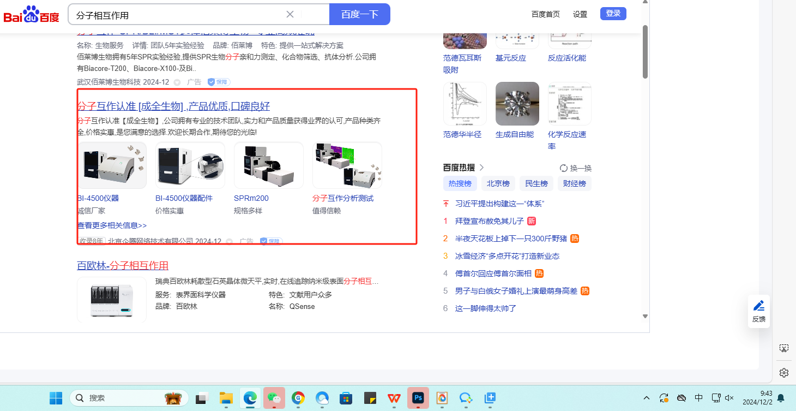Open the 基元反应 related link
Image resolution: width=796 pixels, height=411 pixels.
[x=511, y=58]
